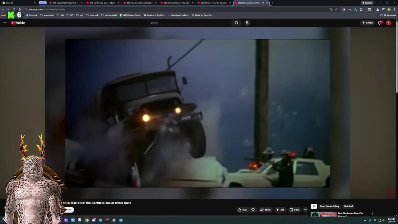The image size is (398, 224).
Task: Mute the tab via speaker icon
Action: (263, 3)
